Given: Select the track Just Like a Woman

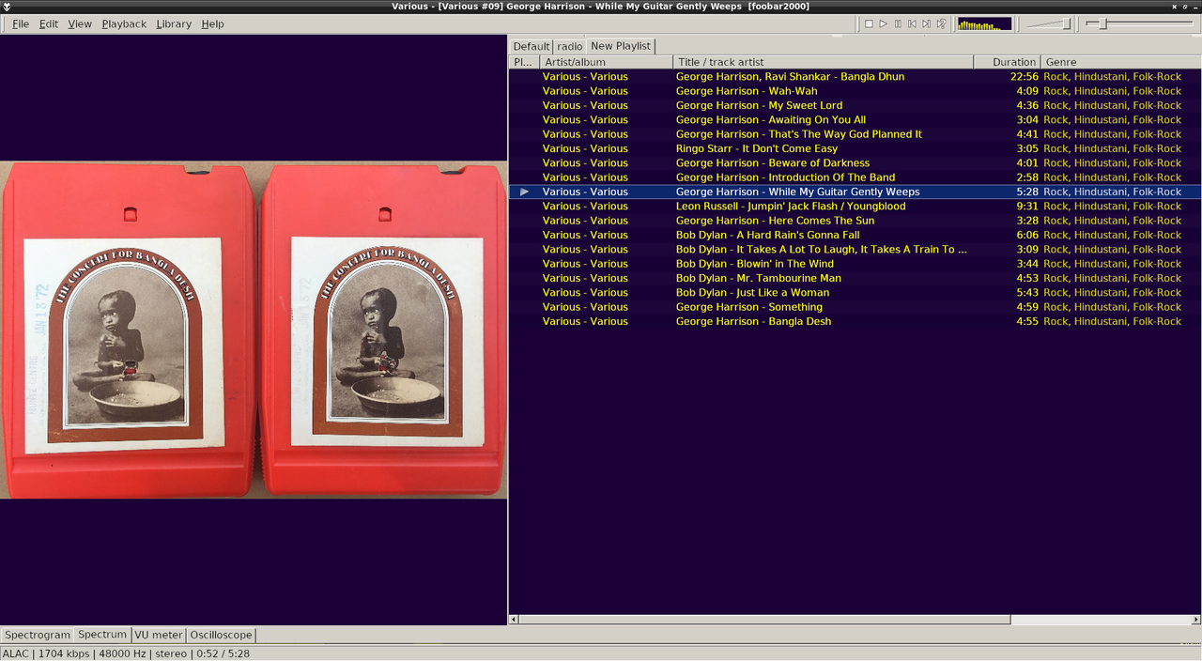Looking at the screenshot, I should [x=855, y=293].
